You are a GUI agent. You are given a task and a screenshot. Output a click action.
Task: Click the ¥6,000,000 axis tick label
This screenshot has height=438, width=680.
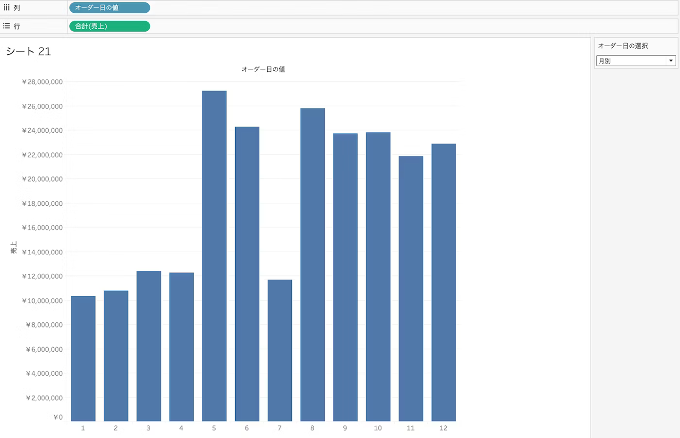pos(44,349)
